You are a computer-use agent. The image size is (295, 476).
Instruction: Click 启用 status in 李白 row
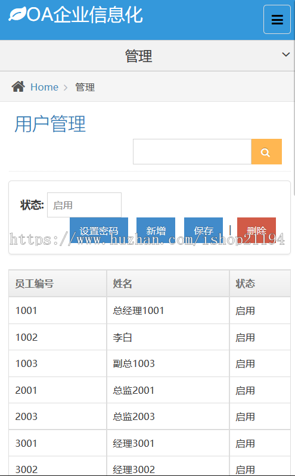pyautogui.click(x=260, y=337)
